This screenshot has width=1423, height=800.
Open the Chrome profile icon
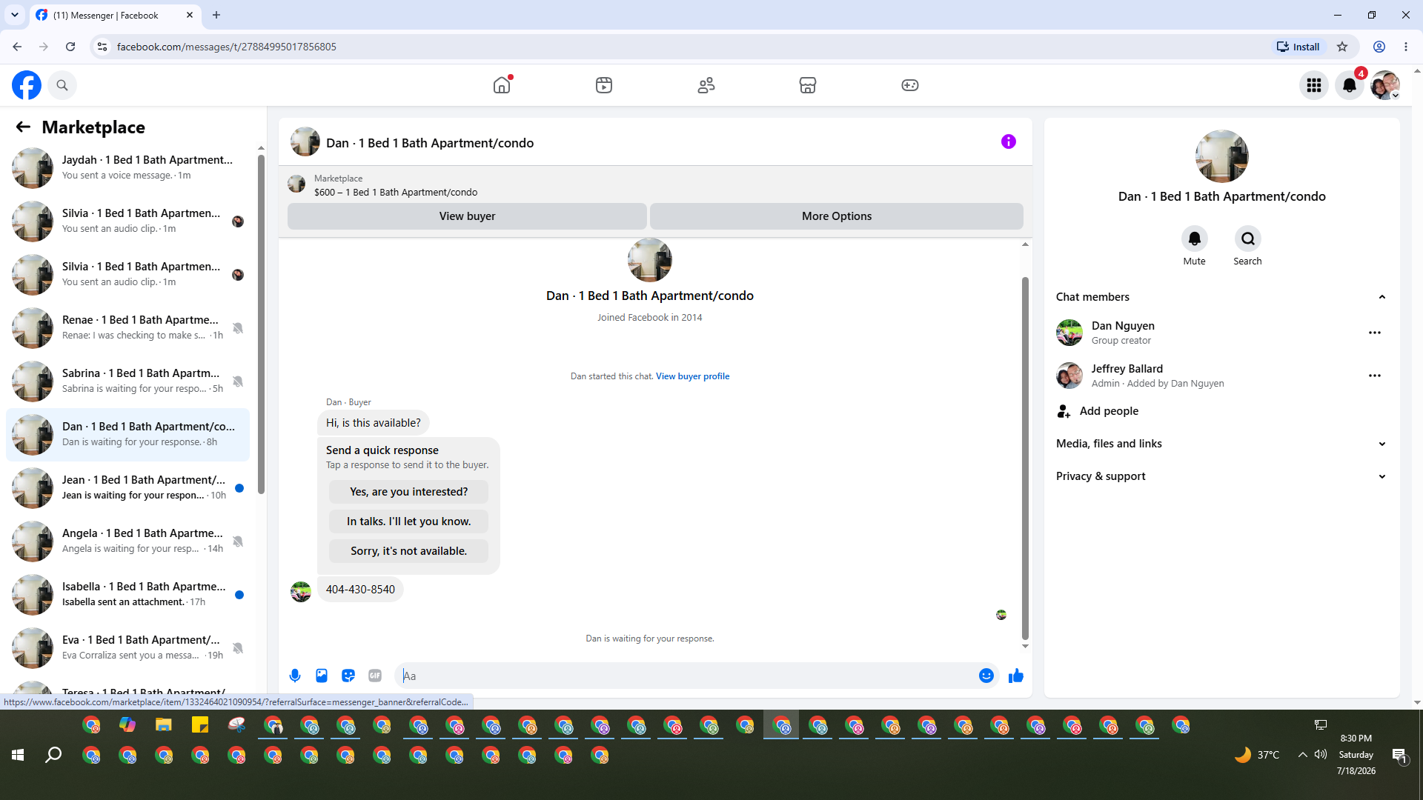[x=1379, y=47]
